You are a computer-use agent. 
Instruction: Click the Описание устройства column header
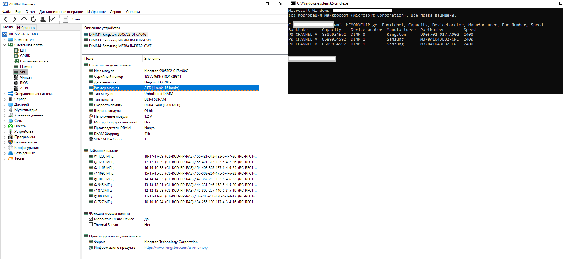point(171,28)
